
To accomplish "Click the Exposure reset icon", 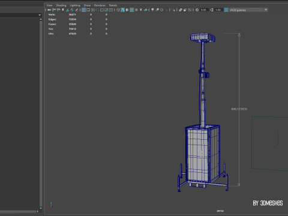I will [197, 10].
